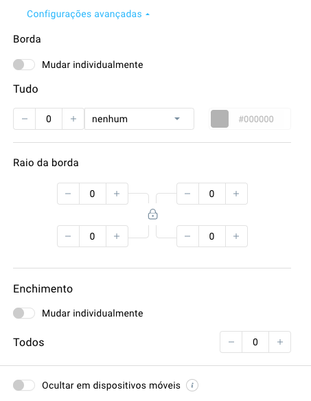Toggle Borda Mudar individualmente switch
Viewport: 311px width, 401px height.
point(24,65)
